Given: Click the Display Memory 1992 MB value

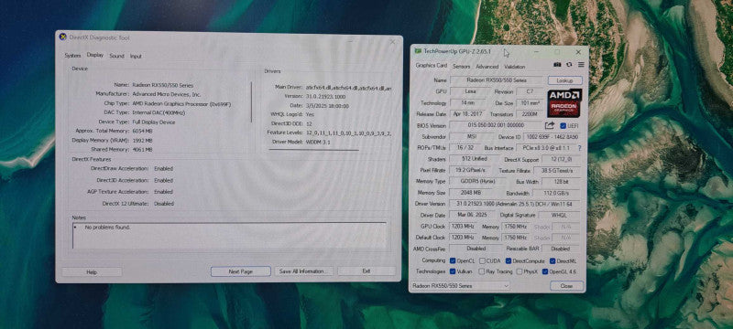Looking at the screenshot, I should (x=143, y=140).
